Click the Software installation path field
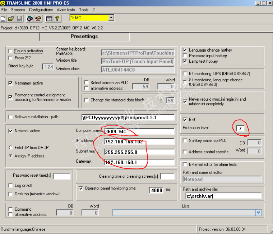This screenshot has width=273, height=234. (x=128, y=118)
